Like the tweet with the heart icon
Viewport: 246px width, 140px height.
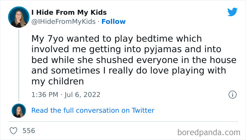click(14, 131)
